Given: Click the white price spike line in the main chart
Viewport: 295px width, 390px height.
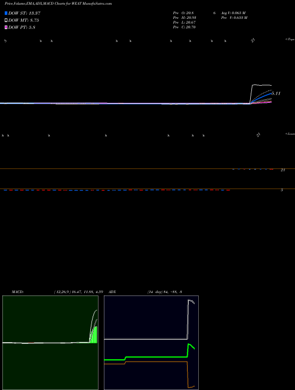Looking at the screenshot, I should [x=261, y=86].
